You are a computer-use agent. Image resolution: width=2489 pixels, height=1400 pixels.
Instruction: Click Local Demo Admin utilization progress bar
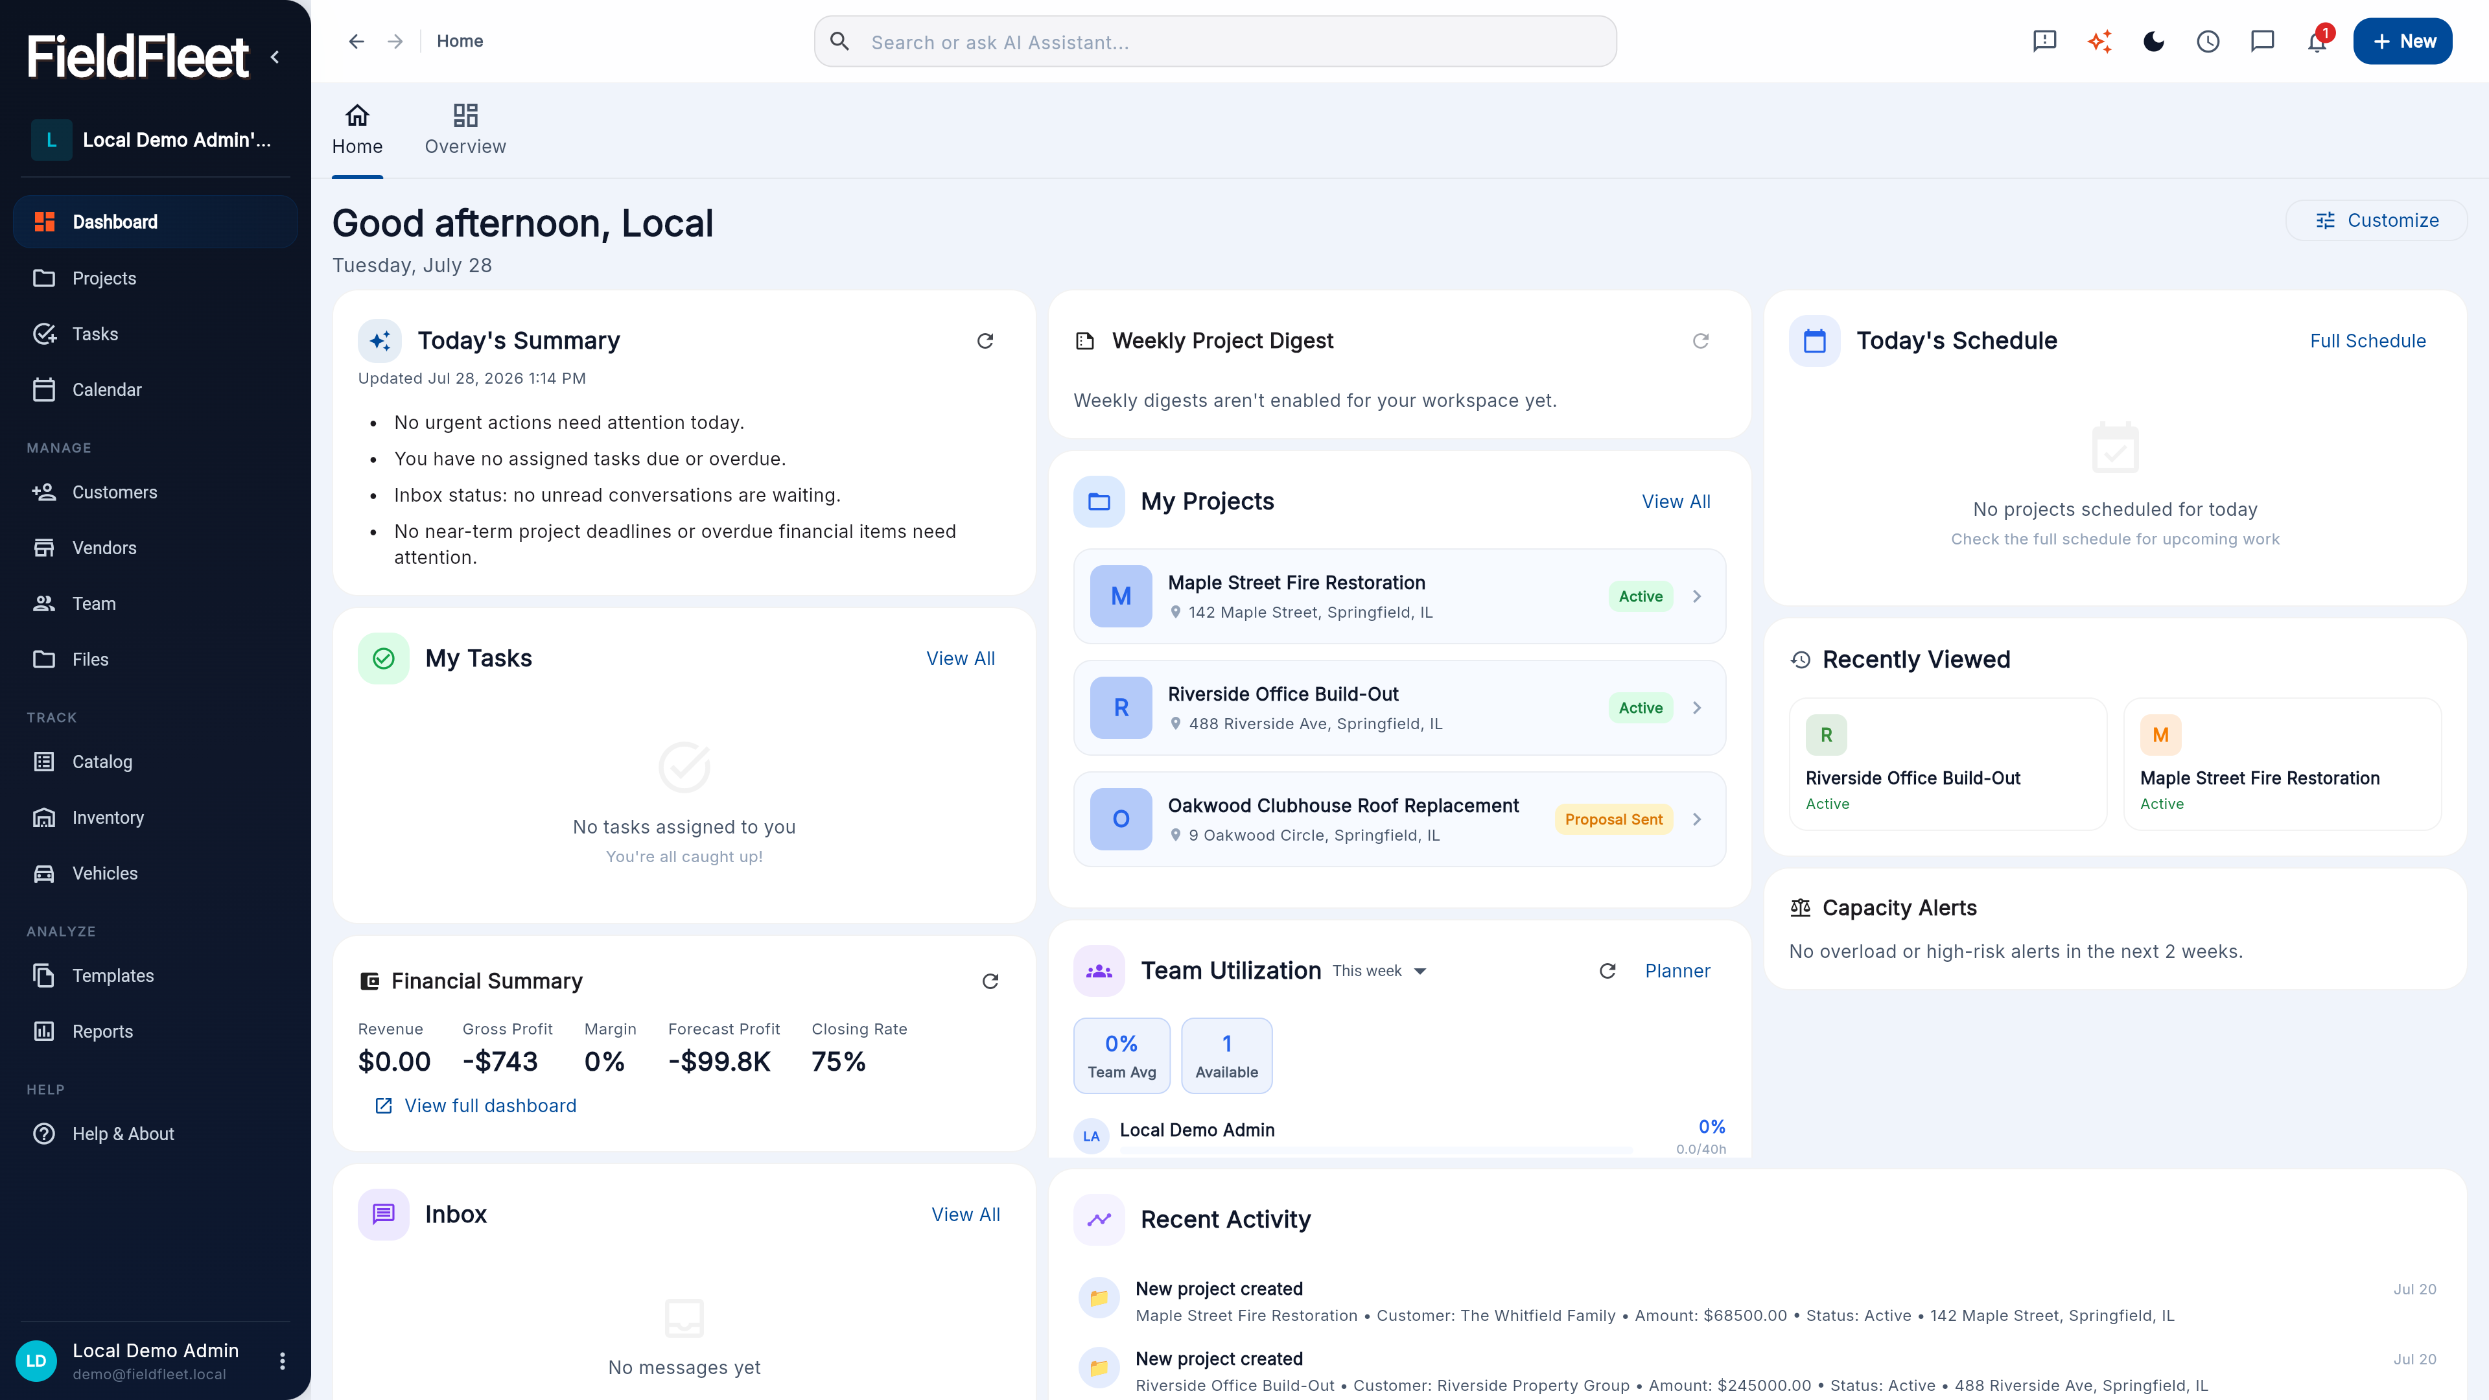click(x=1376, y=1150)
